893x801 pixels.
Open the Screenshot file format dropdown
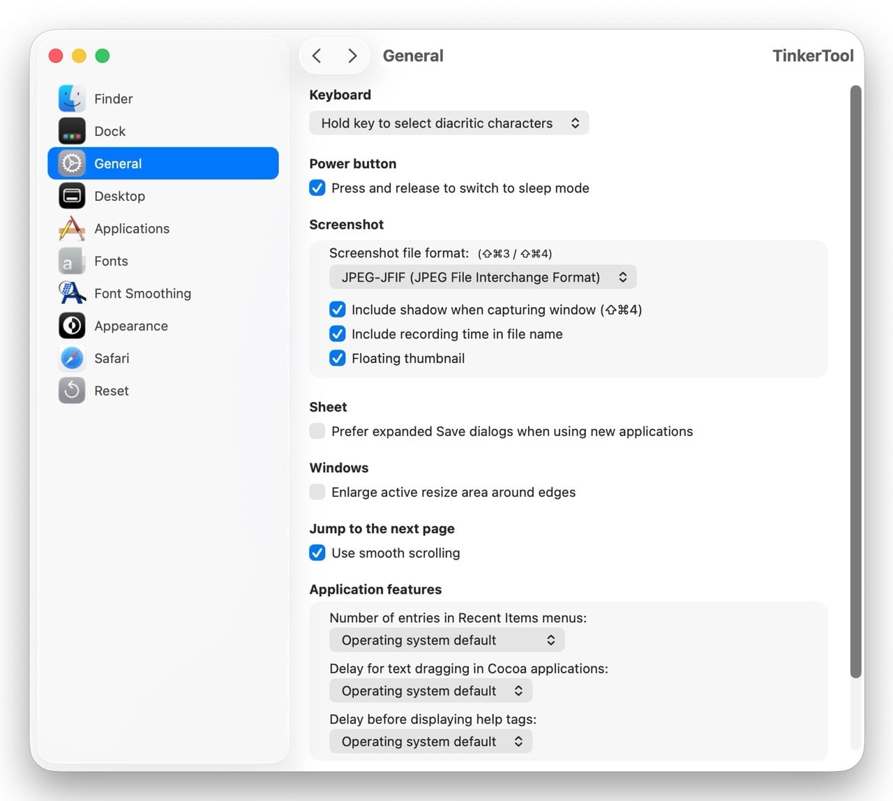(x=482, y=277)
